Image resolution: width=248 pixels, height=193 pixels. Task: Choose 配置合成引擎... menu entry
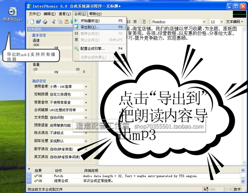(x=100, y=48)
